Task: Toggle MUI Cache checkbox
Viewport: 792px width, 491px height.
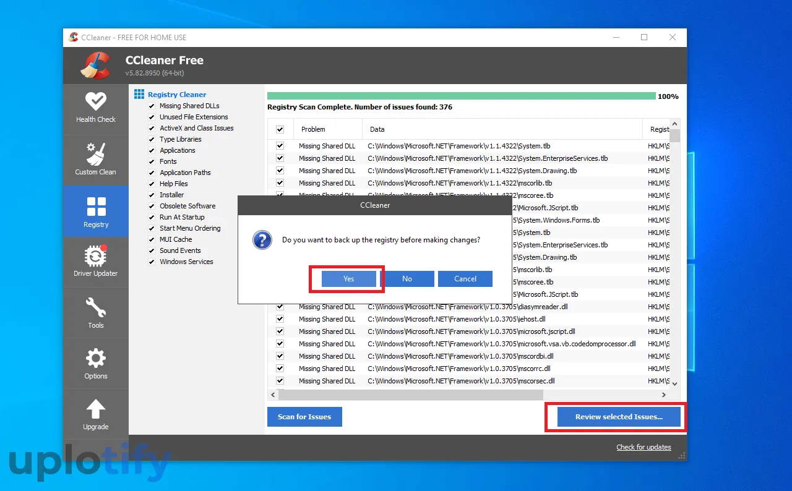Action: (152, 239)
